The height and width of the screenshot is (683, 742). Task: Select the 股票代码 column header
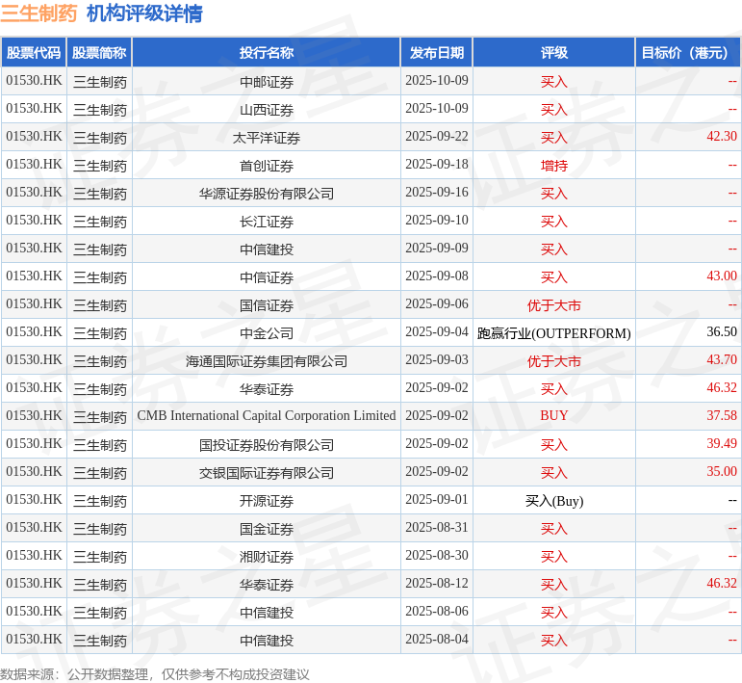coord(34,53)
